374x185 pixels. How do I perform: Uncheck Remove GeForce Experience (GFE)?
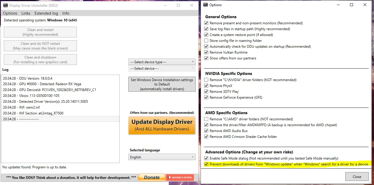pos(206,97)
